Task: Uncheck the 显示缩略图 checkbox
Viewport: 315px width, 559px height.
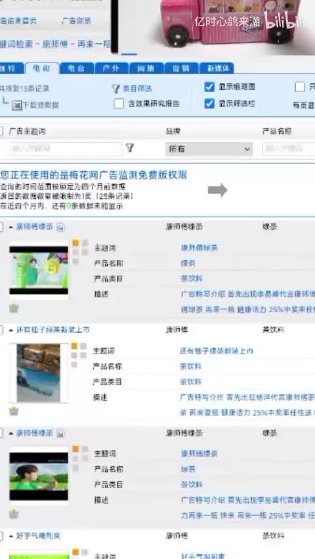Action: 209,87
